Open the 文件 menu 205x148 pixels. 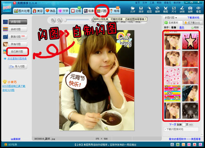click(145, 3)
